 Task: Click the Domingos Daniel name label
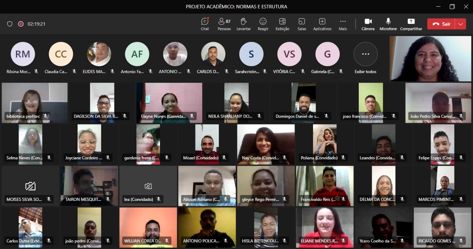(297, 116)
